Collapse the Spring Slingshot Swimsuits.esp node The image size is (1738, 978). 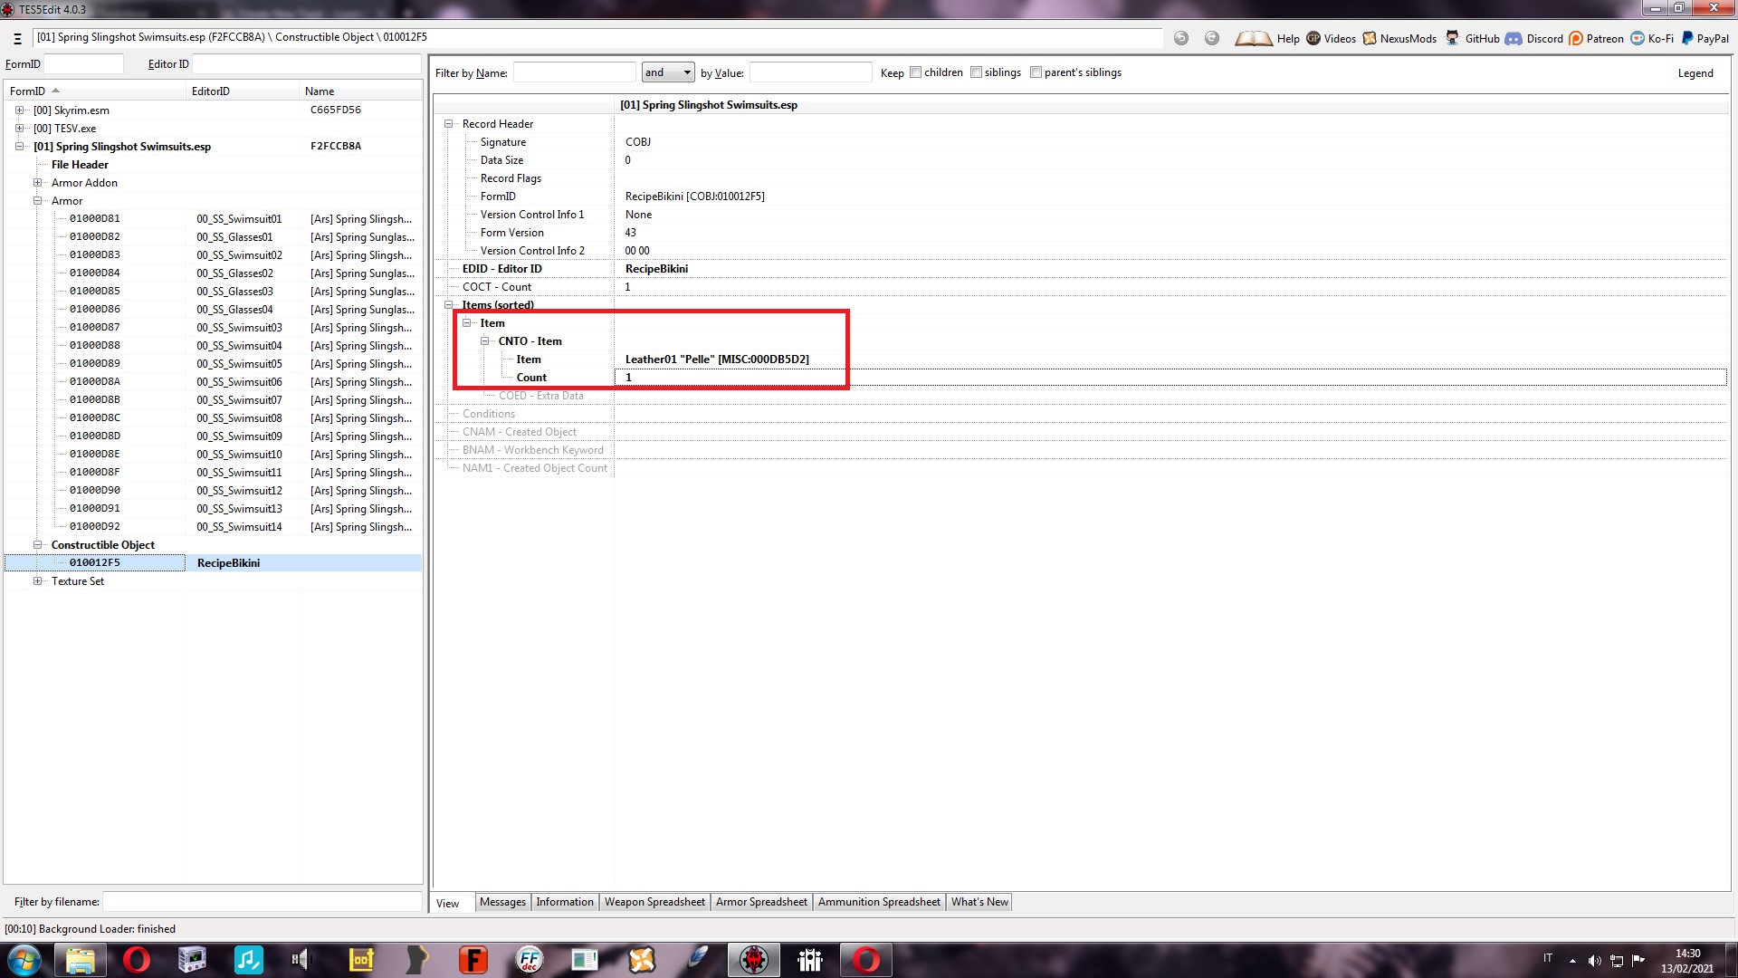(19, 147)
